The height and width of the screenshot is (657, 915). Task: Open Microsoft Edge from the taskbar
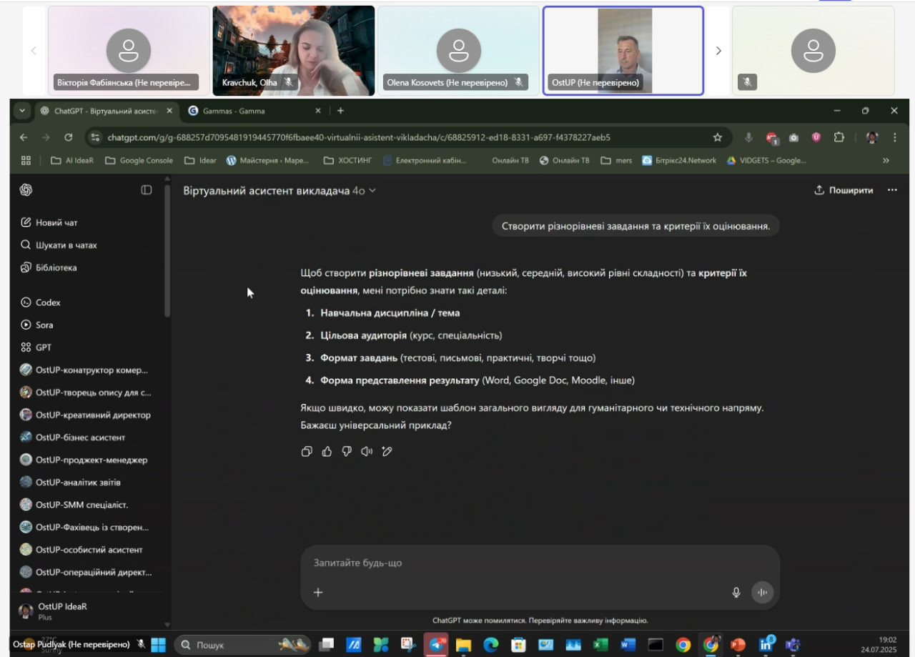coord(490,645)
